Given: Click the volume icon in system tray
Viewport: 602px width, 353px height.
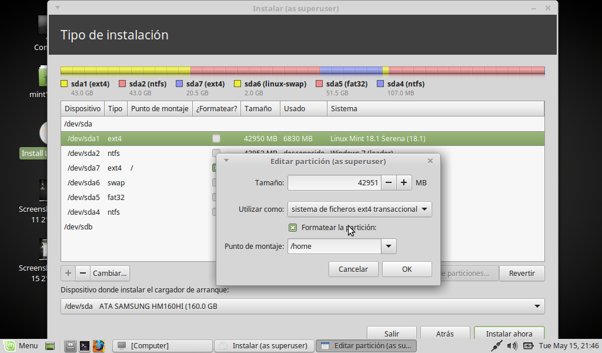Looking at the screenshot, I should tap(512, 346).
